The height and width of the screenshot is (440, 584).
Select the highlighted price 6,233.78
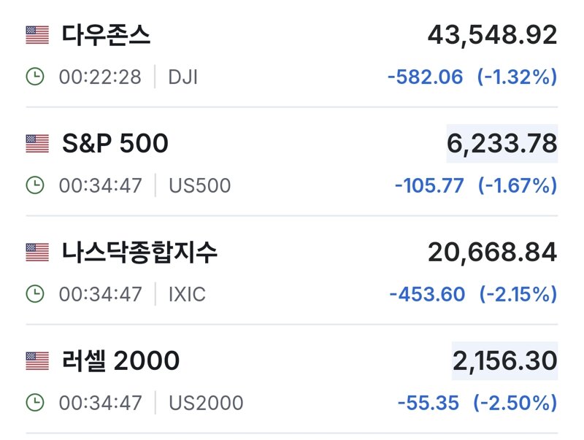coord(502,144)
